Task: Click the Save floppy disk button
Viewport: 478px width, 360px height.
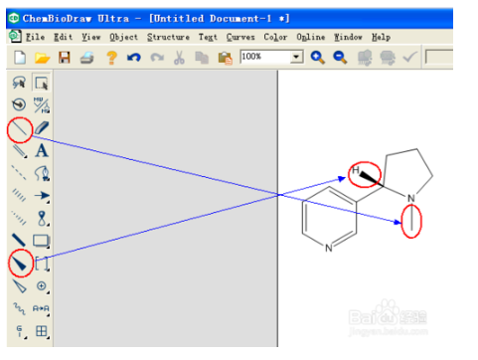Action: (x=65, y=58)
